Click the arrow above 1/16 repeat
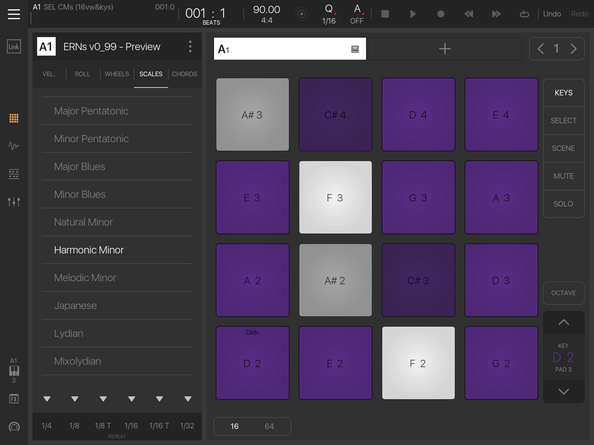This screenshot has width=594, height=445. [132, 399]
